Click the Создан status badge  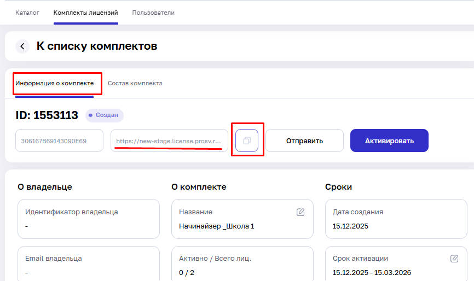[104, 115]
